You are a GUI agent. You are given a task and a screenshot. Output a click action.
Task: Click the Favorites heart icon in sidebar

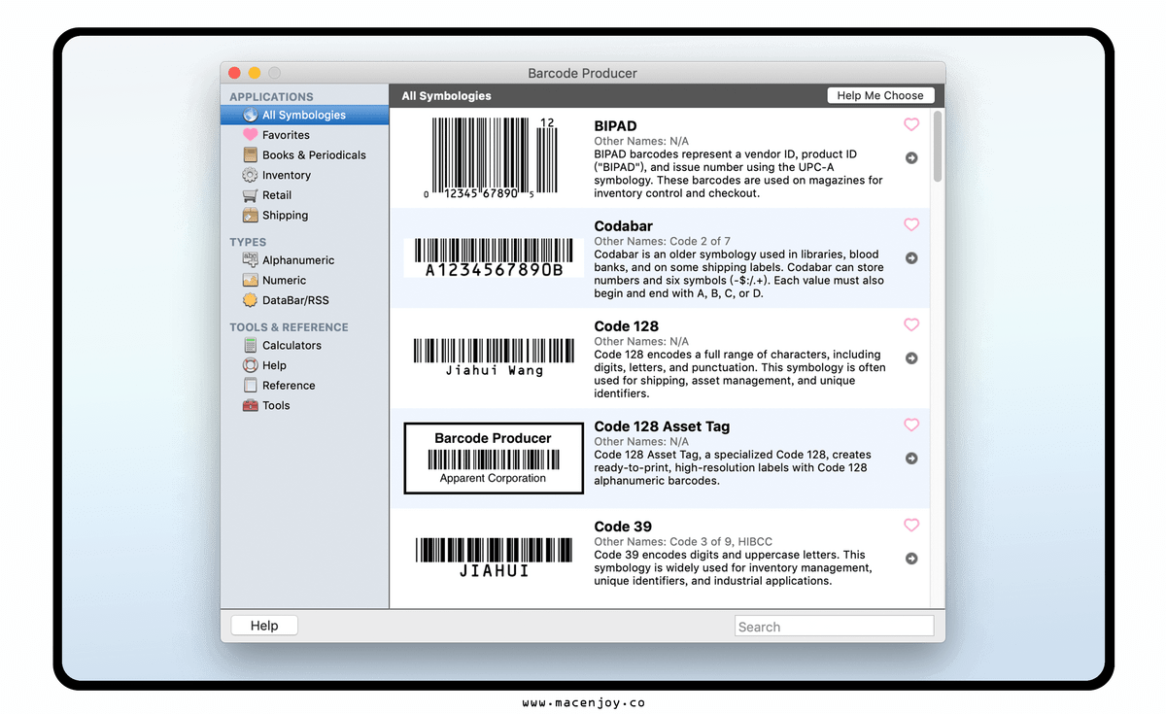tap(250, 135)
